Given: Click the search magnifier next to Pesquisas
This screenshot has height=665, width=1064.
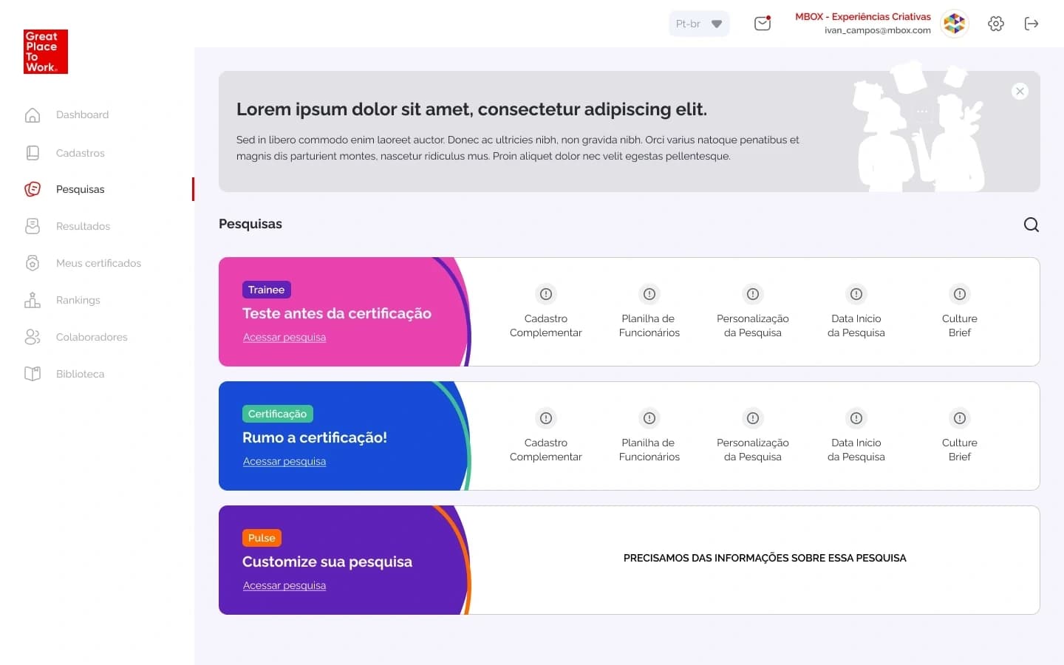Looking at the screenshot, I should [x=1031, y=225].
